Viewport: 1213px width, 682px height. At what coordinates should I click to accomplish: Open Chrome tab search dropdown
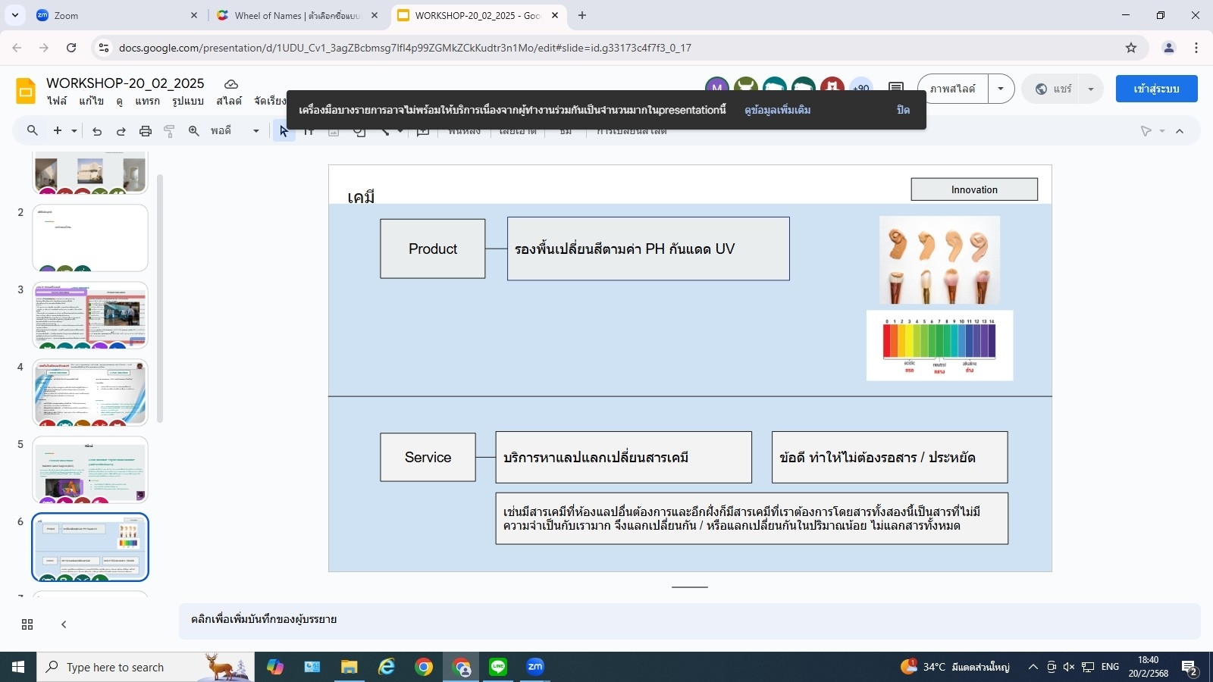click(15, 15)
